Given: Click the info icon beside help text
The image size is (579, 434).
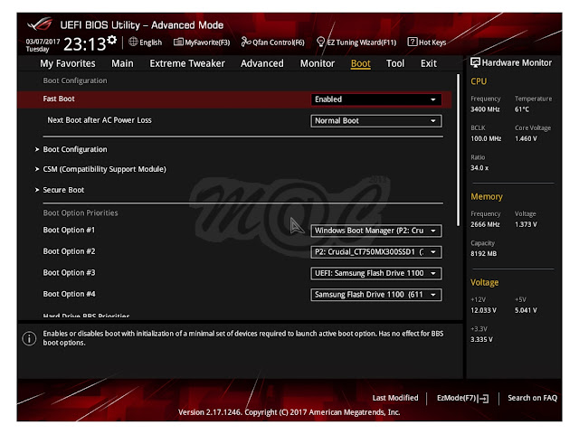Looking at the screenshot, I should pyautogui.click(x=29, y=338).
